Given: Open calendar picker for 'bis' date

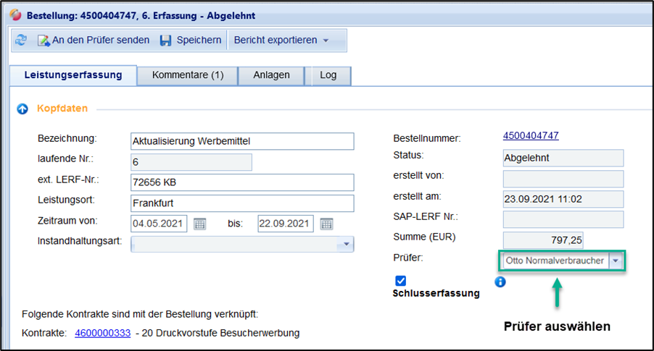Looking at the screenshot, I should tap(326, 224).
